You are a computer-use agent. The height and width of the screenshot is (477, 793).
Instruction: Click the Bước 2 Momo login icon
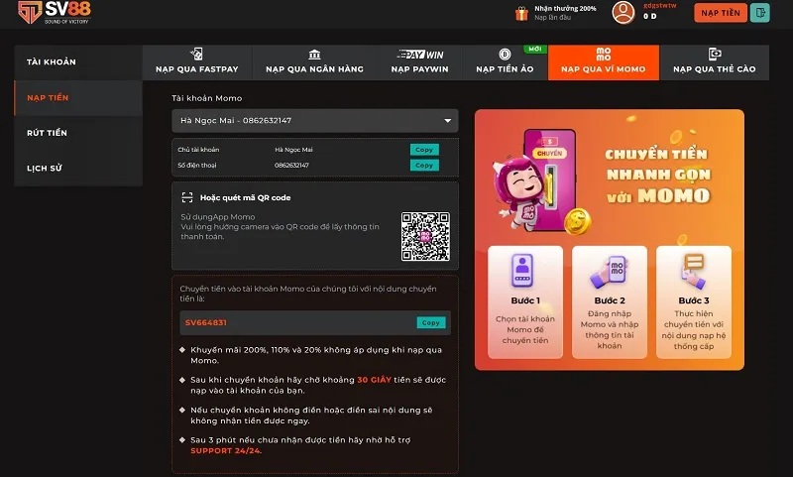609,271
